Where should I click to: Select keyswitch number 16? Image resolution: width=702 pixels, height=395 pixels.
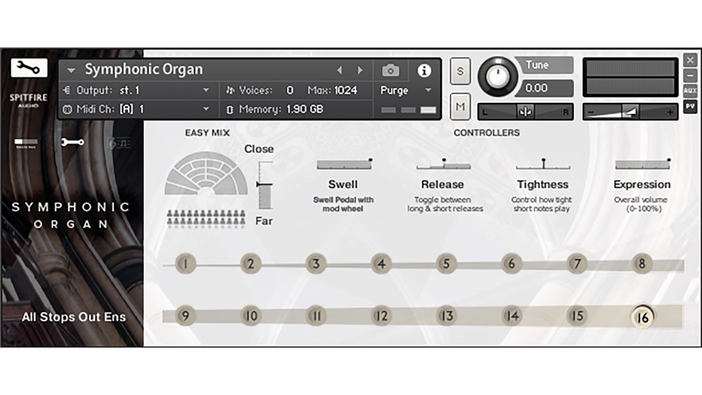pos(642,317)
